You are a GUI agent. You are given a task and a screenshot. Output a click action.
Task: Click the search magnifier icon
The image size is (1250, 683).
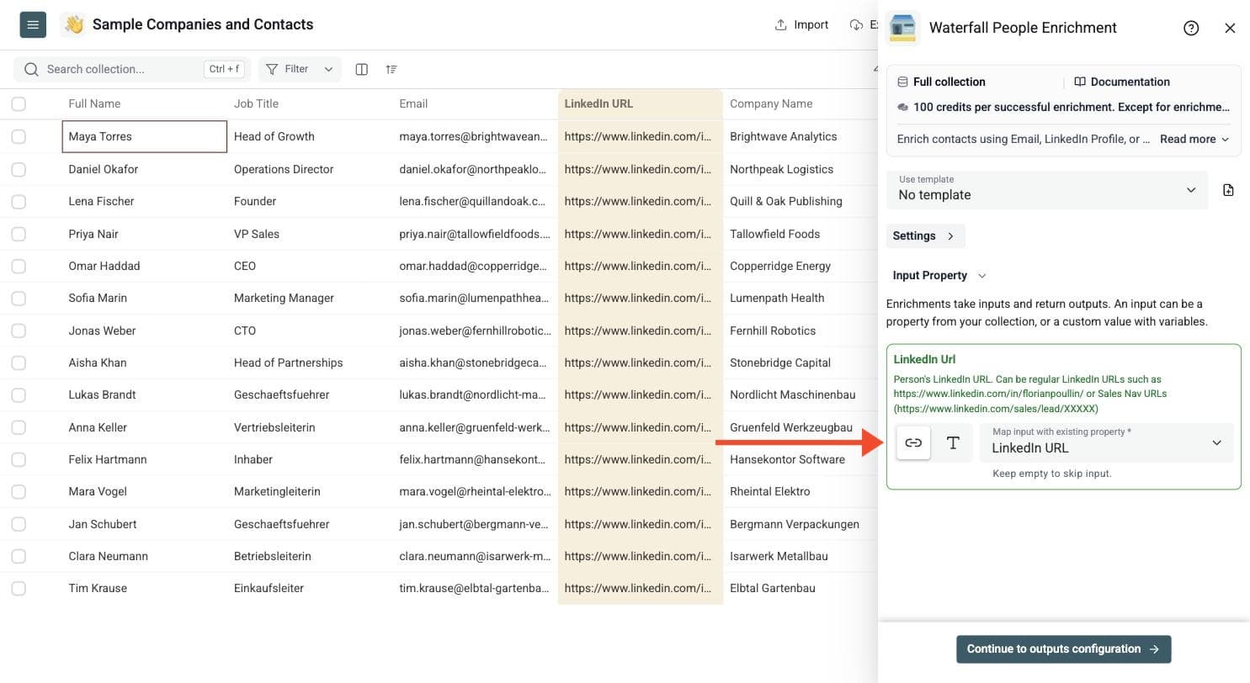pos(31,69)
